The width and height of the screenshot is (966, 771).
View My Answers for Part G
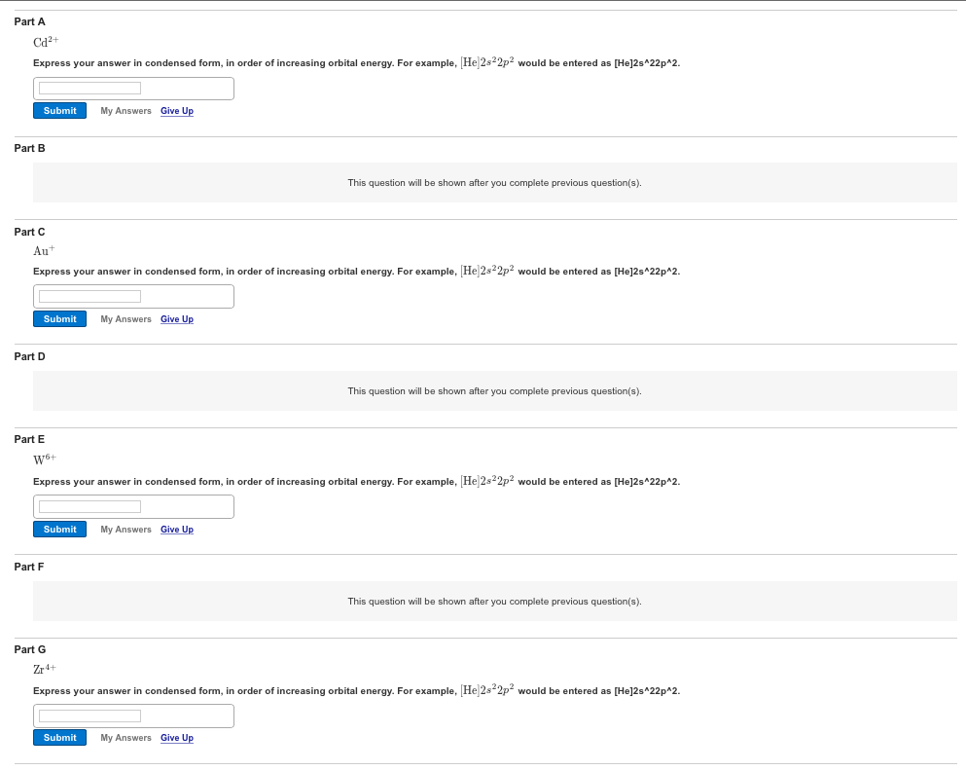click(x=125, y=738)
